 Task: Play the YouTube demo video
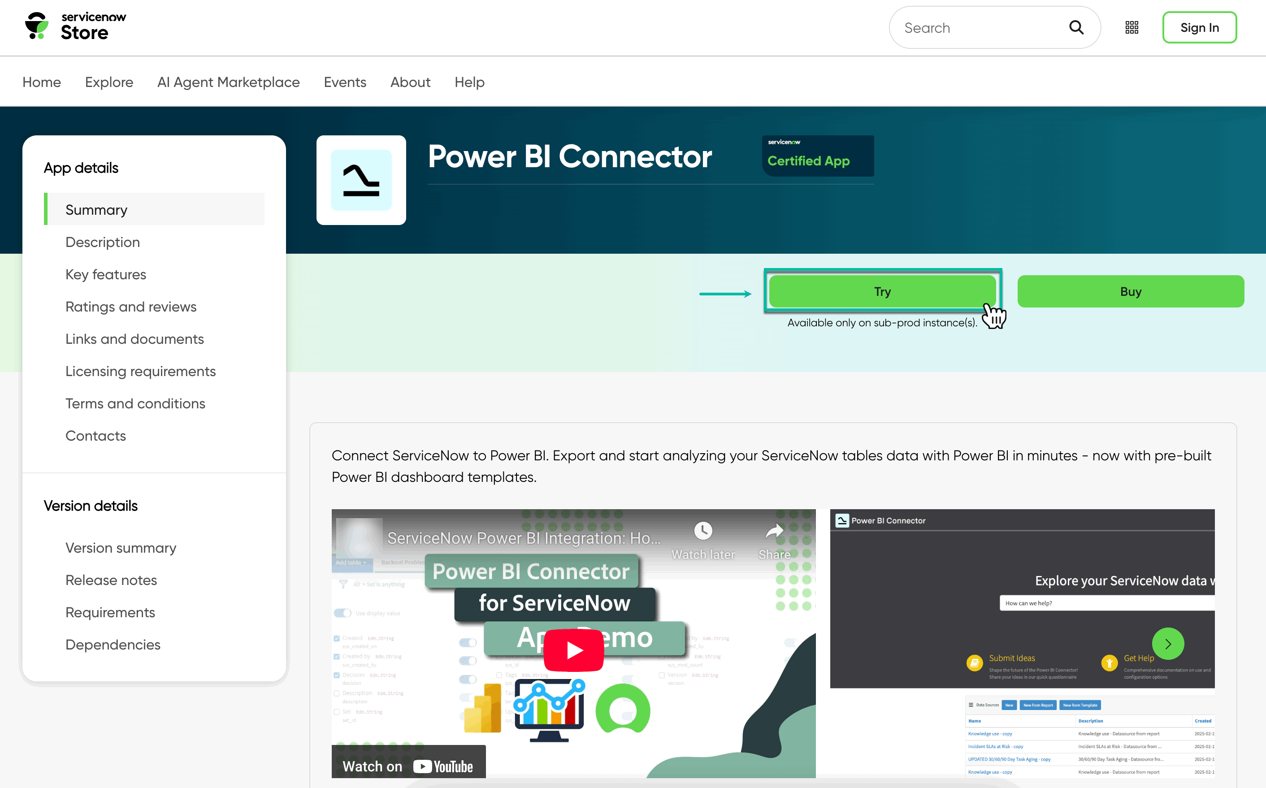(x=573, y=649)
